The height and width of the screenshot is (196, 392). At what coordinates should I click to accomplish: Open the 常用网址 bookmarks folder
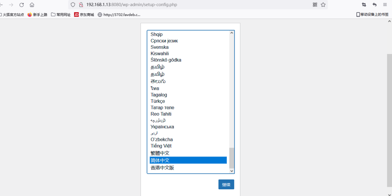pos(61,14)
